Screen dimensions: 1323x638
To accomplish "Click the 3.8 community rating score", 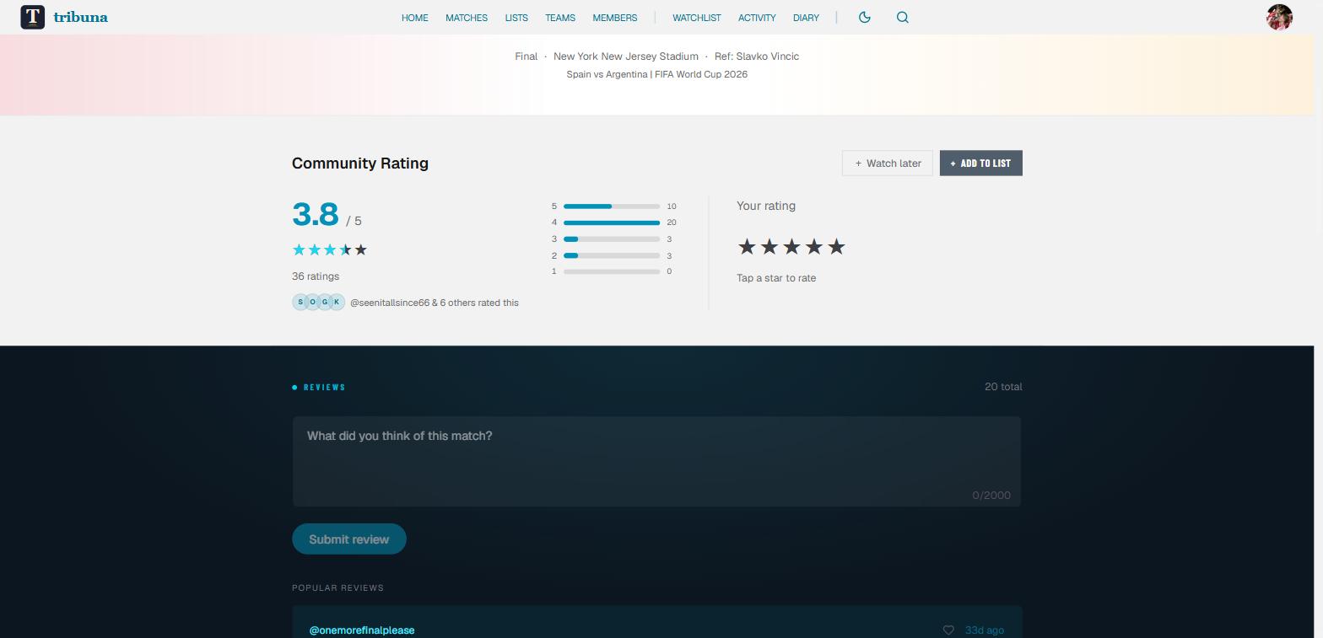I will coord(316,215).
